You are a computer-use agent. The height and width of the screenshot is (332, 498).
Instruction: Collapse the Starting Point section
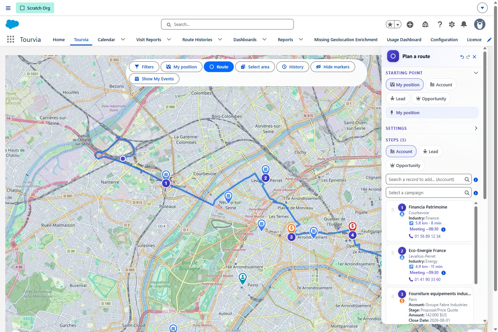tap(476, 73)
